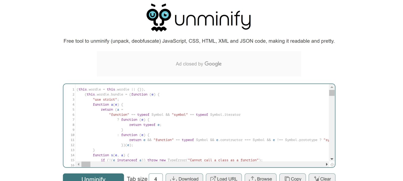This screenshot has height=181, width=403.
Task: Click the horizontal scrollbar thumb
Action: tap(86, 164)
